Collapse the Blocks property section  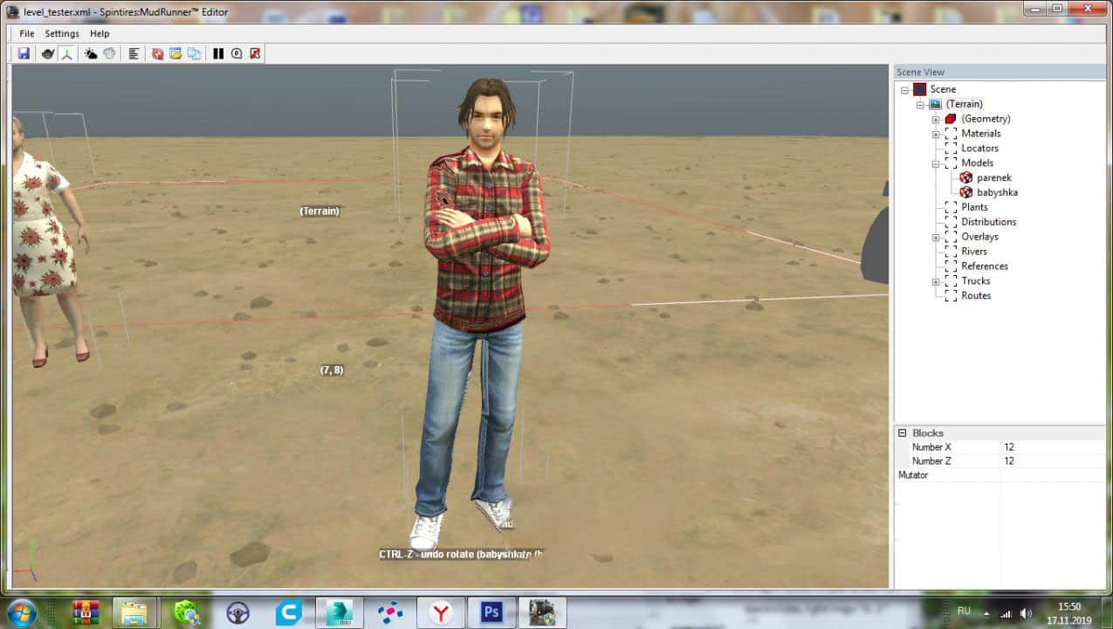pyautogui.click(x=902, y=433)
